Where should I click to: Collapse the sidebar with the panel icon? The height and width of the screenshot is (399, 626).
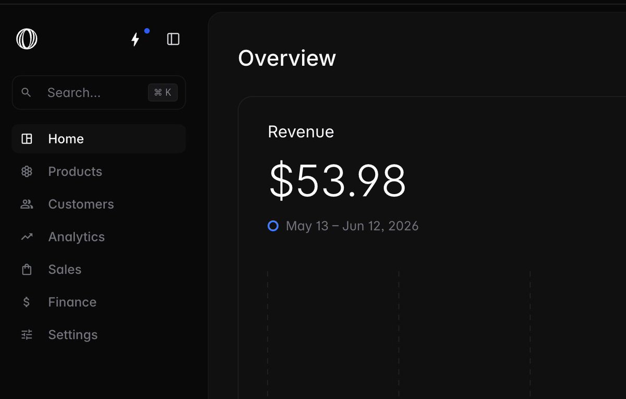(x=173, y=39)
